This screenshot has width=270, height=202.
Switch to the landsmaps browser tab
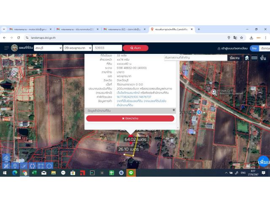171,29
